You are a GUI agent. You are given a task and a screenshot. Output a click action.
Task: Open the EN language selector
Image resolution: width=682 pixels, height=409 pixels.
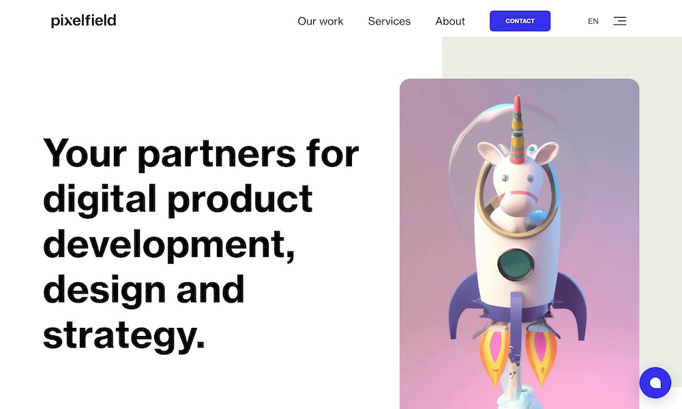click(x=593, y=21)
